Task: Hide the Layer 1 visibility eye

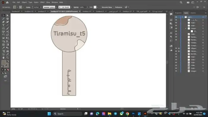Action: tap(176, 17)
